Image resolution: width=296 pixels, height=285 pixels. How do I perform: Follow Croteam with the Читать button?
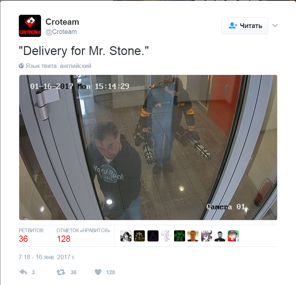(245, 26)
